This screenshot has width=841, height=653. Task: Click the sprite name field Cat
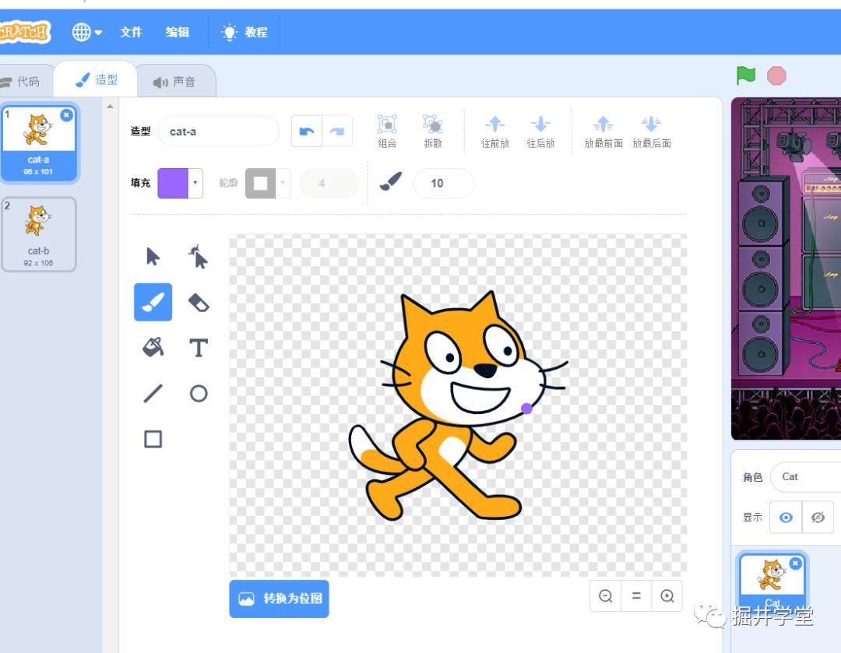click(x=806, y=476)
